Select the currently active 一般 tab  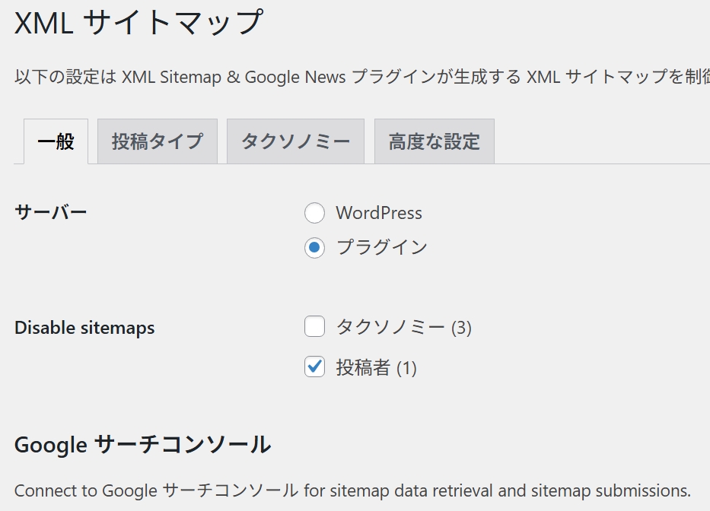[x=53, y=141]
